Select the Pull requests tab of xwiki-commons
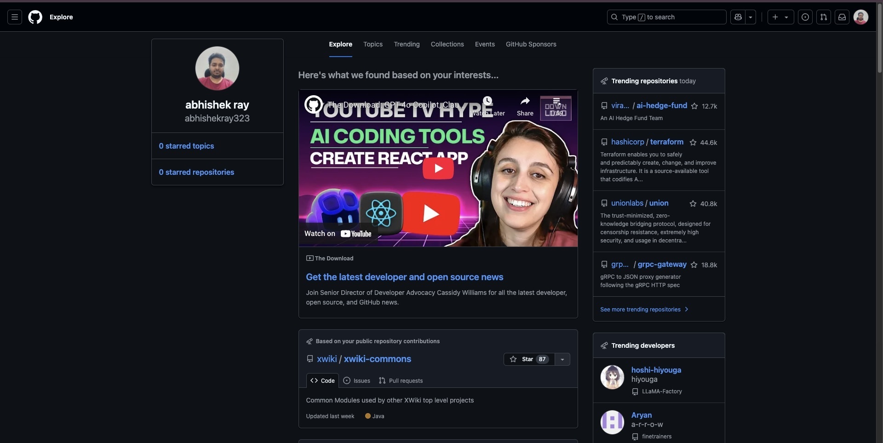 [401, 380]
